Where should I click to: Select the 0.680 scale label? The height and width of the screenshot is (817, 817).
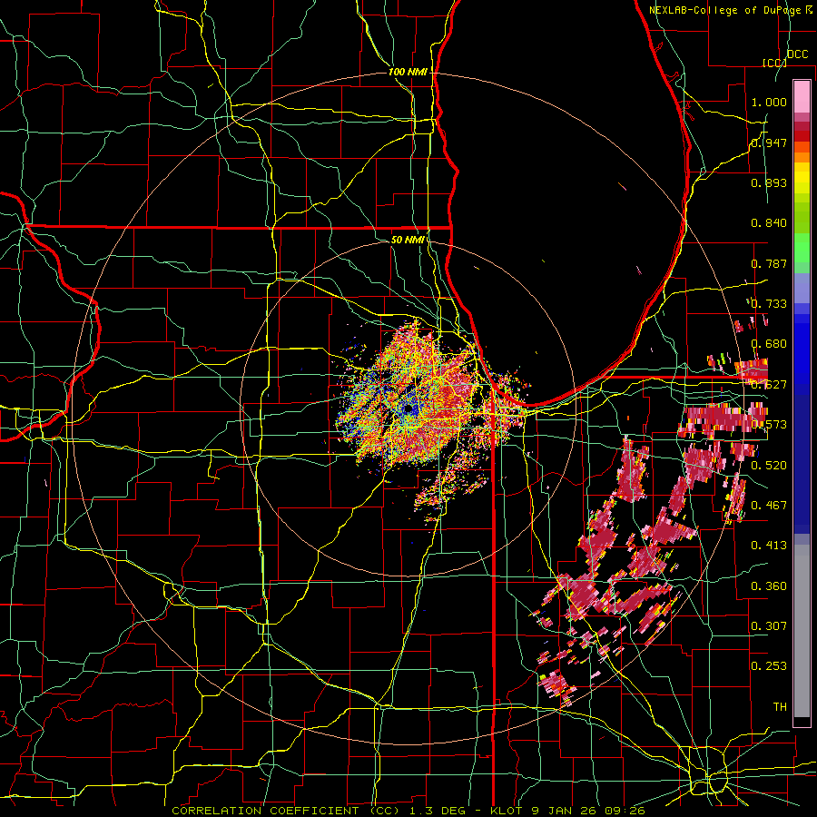click(x=769, y=344)
